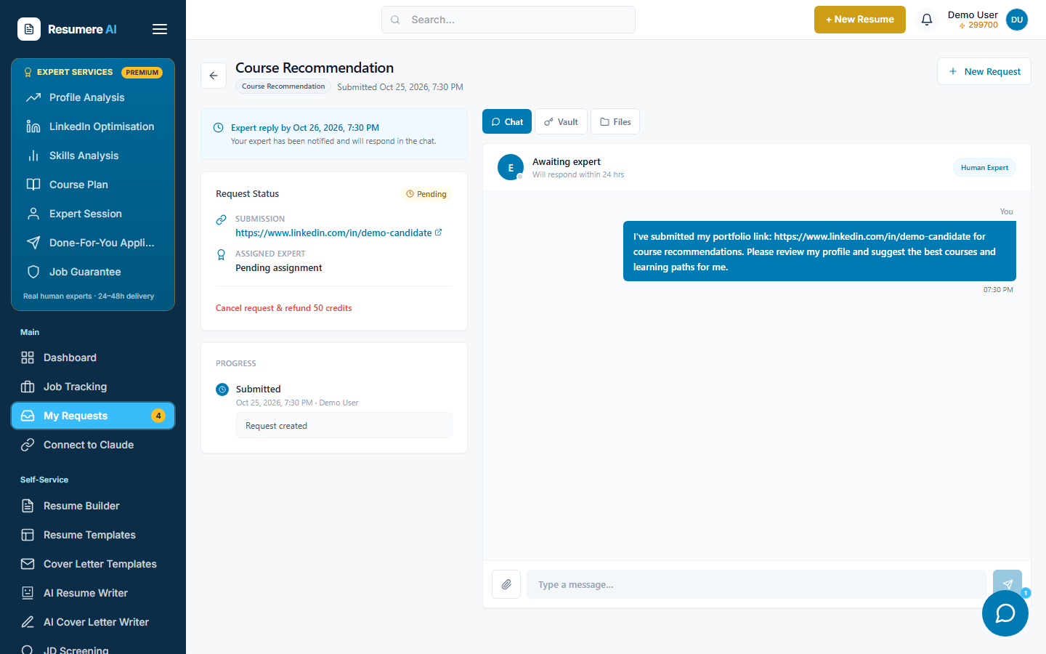Image resolution: width=1046 pixels, height=654 pixels.
Task: Open external LinkedIn link icon
Action: tap(438, 233)
